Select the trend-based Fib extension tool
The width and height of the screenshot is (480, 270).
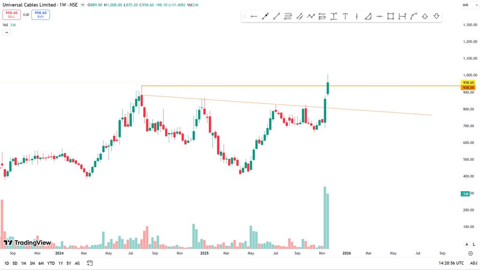(322, 16)
